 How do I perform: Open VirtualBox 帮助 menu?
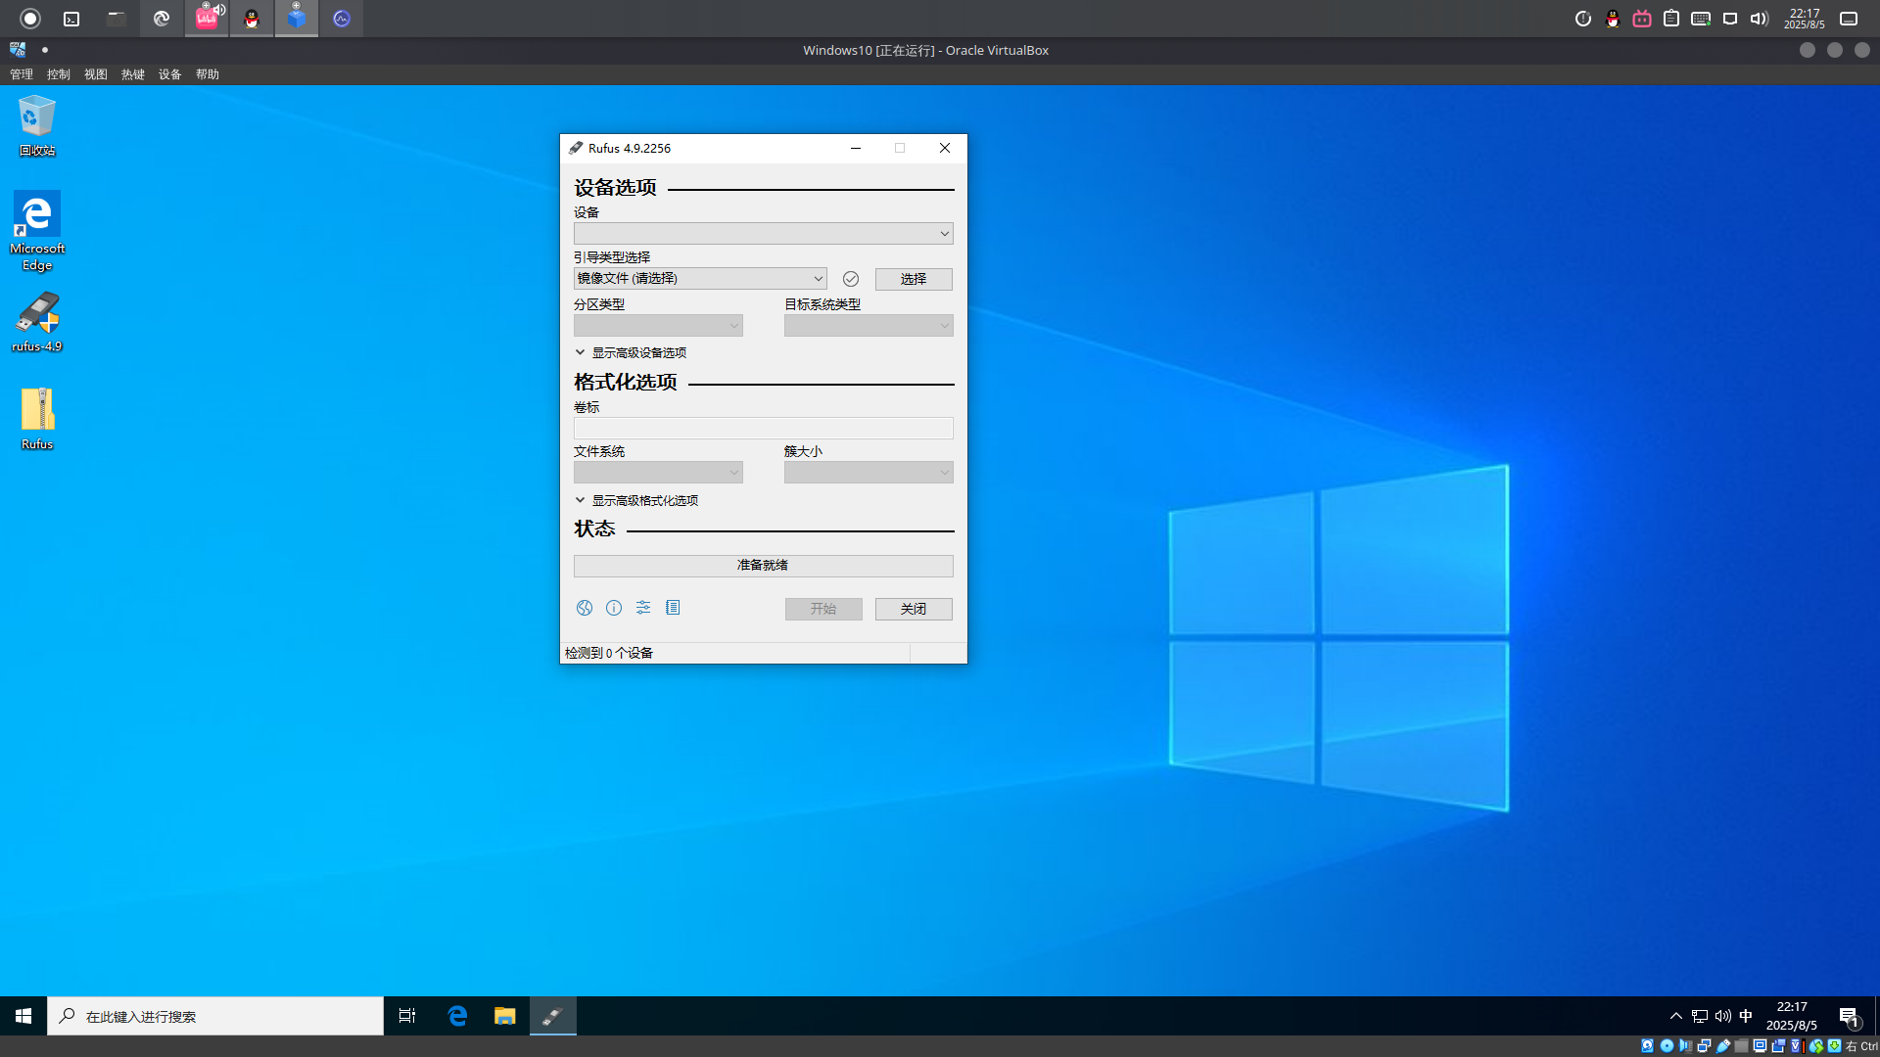[208, 74]
